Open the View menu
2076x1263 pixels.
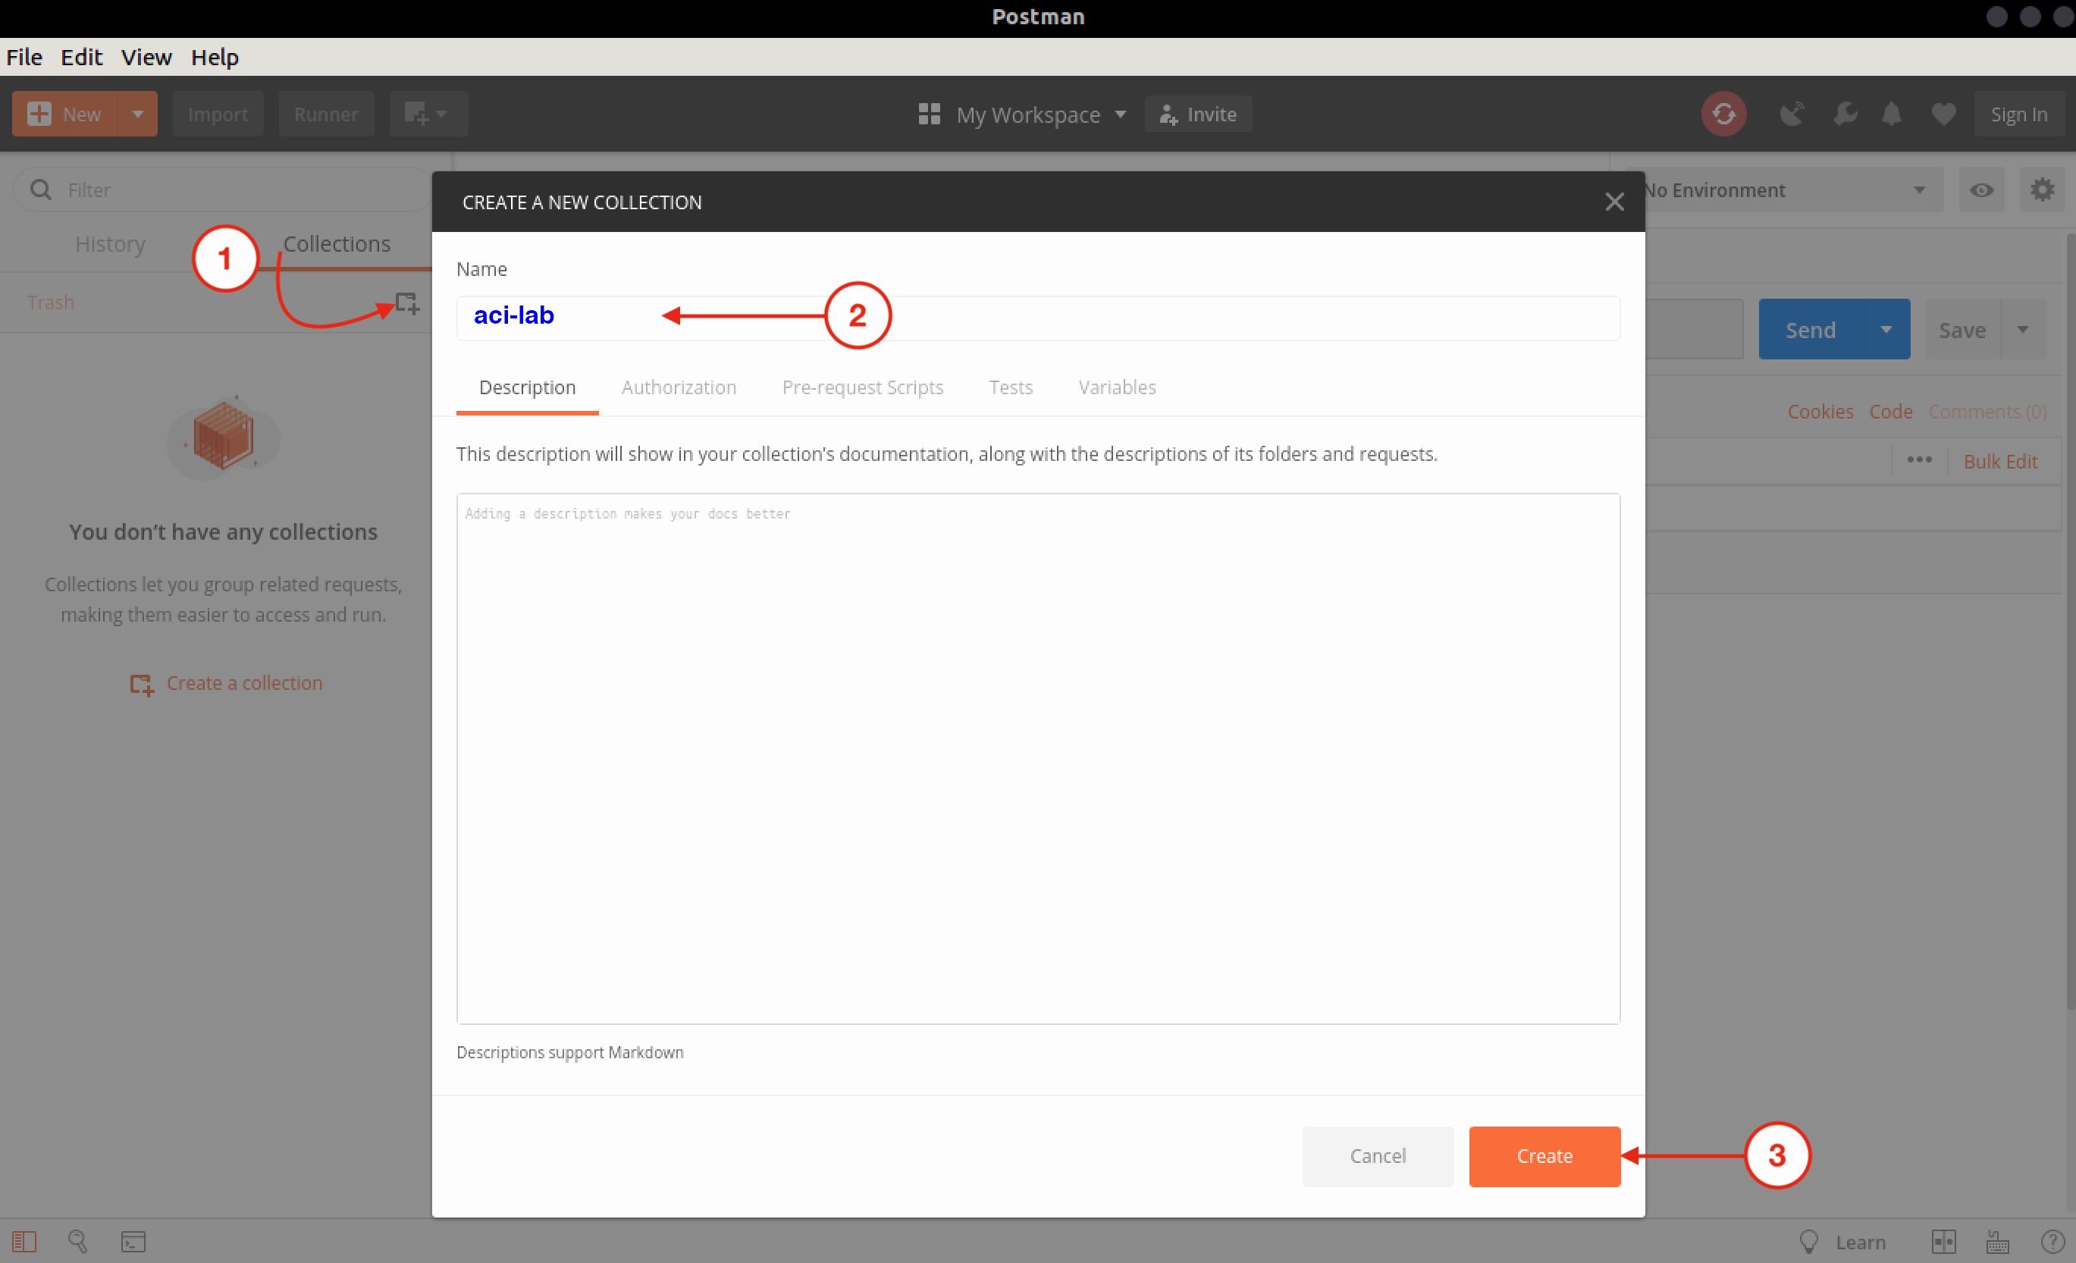pyautogui.click(x=146, y=58)
